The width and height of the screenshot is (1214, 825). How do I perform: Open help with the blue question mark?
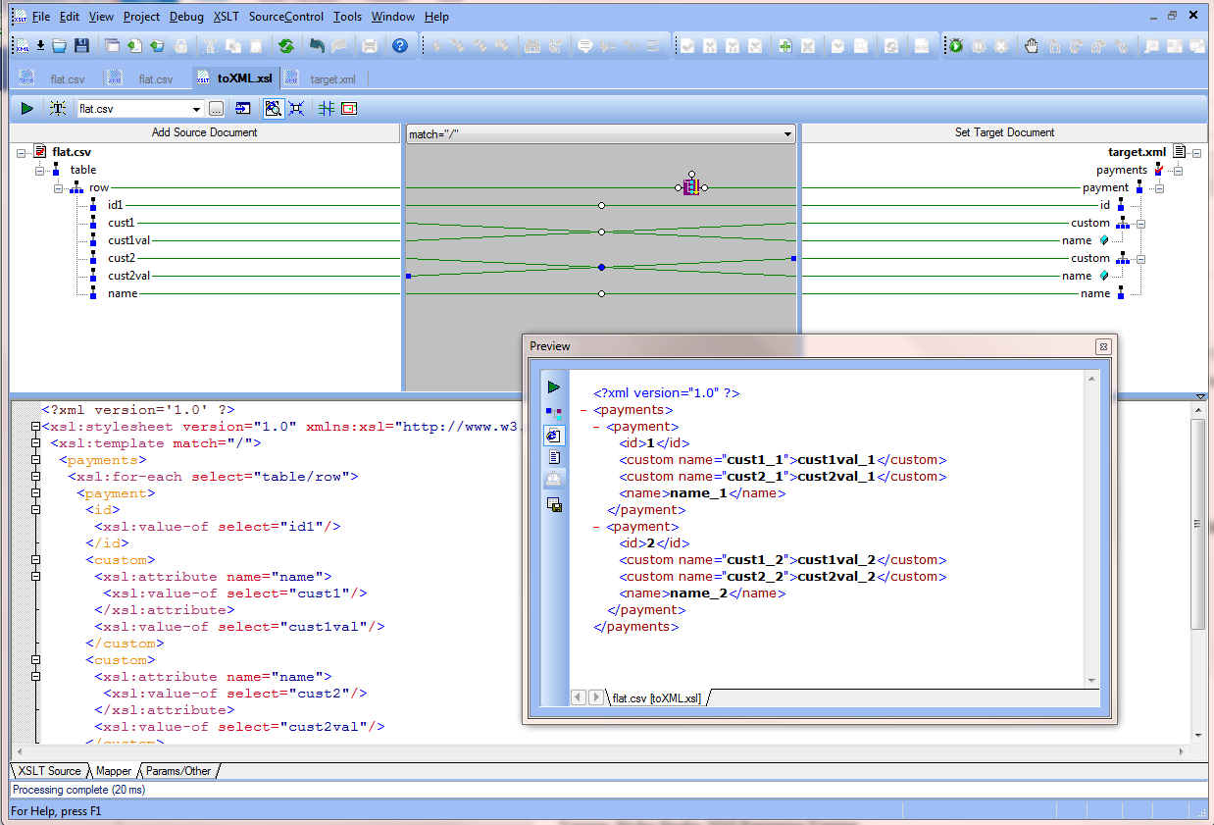(400, 46)
